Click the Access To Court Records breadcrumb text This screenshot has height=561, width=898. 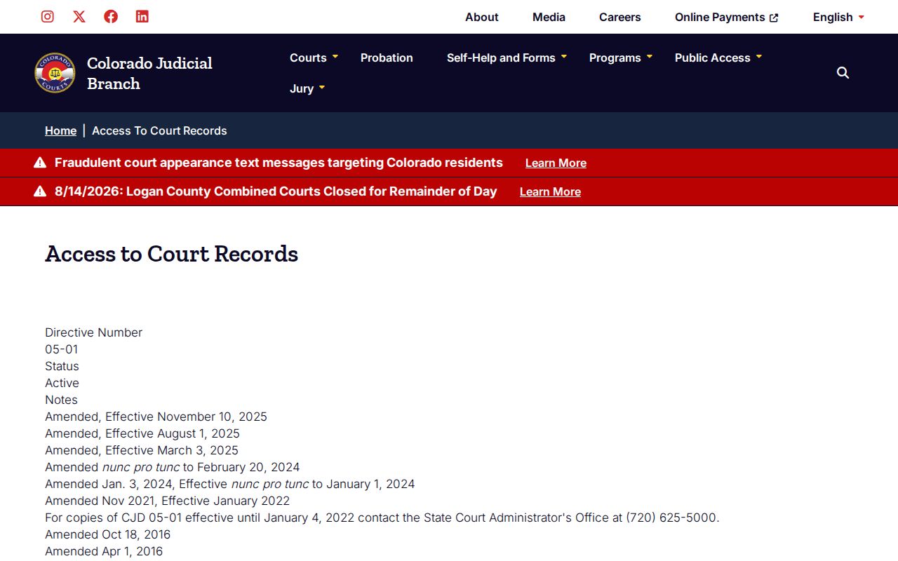[x=159, y=130]
